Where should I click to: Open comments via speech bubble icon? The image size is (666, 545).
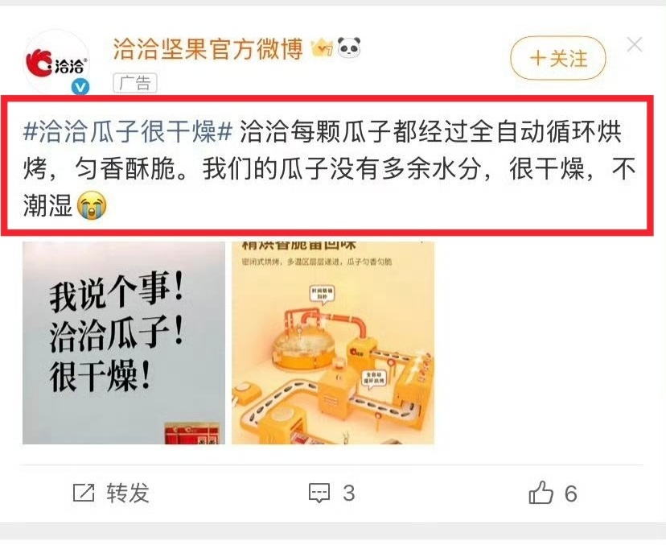[x=319, y=493]
